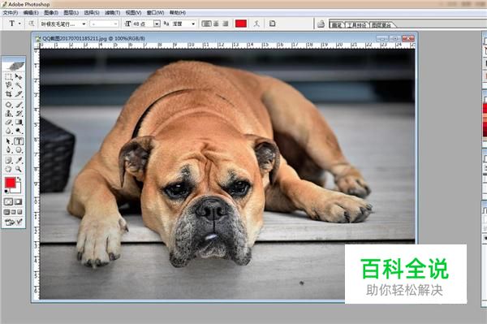Select the Path Selection tool
The height and width of the screenshot is (324, 487).
coord(8,141)
